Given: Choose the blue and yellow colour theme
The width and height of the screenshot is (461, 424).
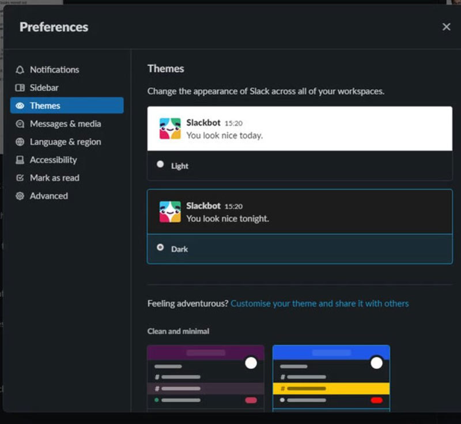Looking at the screenshot, I should pyautogui.click(x=331, y=378).
